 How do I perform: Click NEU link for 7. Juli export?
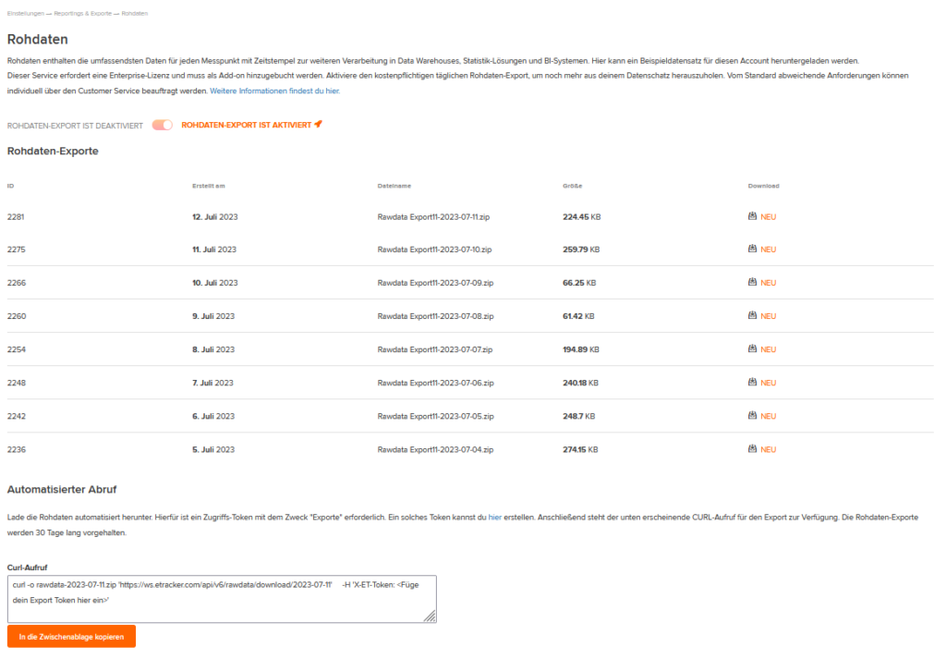click(x=768, y=384)
